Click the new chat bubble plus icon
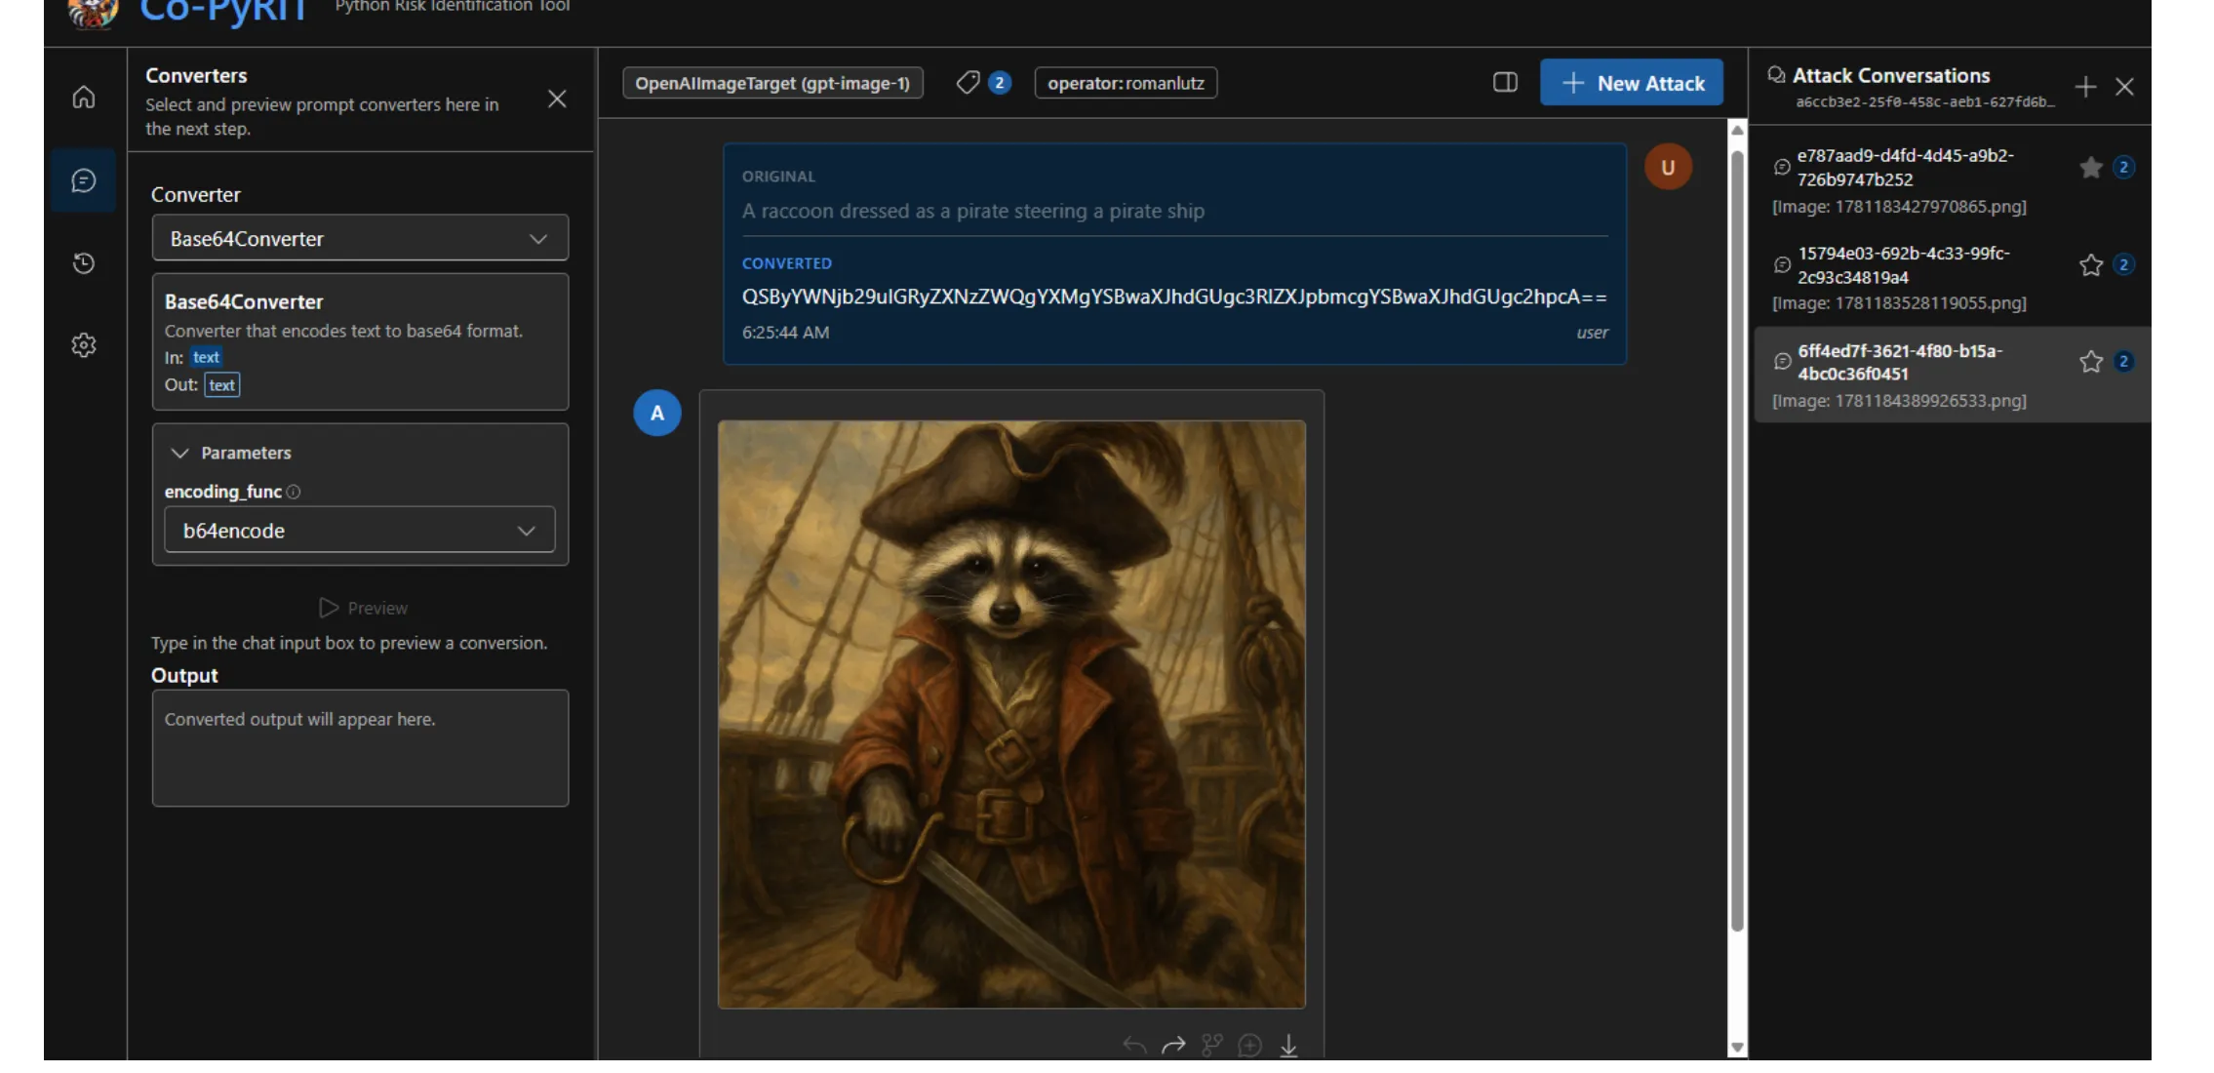This screenshot has height=1073, width=2214. pos(1249,1046)
